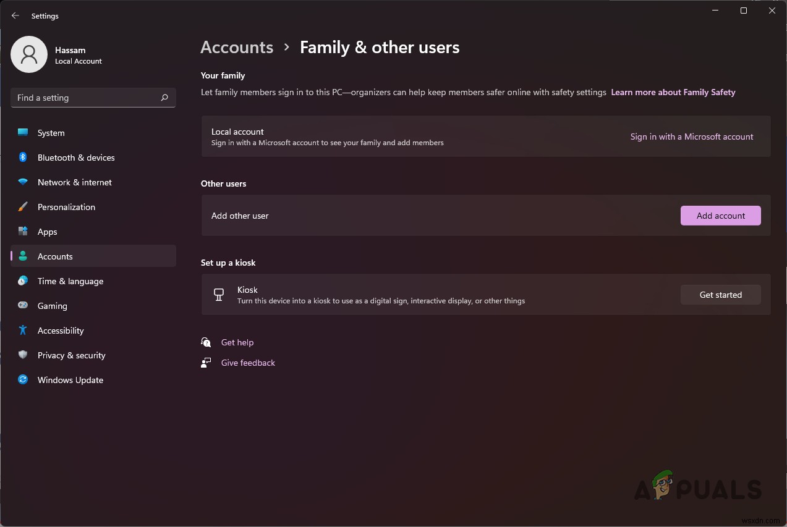Click the Get started kiosk button

720,295
